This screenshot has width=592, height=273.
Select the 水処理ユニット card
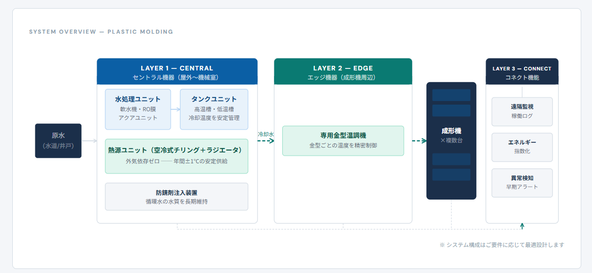pos(138,109)
